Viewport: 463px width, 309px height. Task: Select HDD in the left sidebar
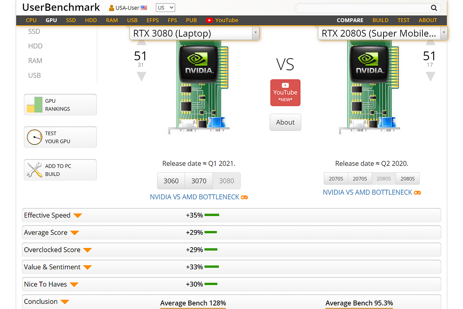[x=35, y=46]
